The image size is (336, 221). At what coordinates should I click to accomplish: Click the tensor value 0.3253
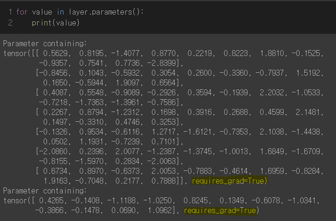[164, 122]
